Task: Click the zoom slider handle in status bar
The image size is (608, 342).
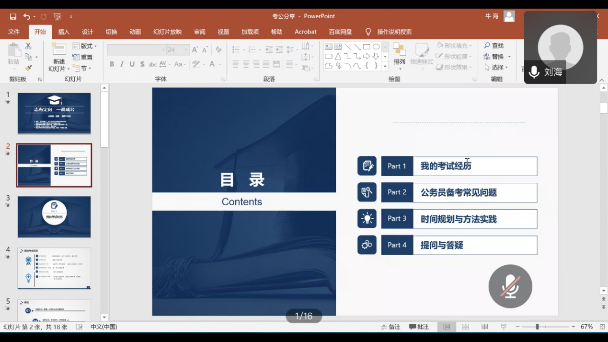Action: pos(537,327)
